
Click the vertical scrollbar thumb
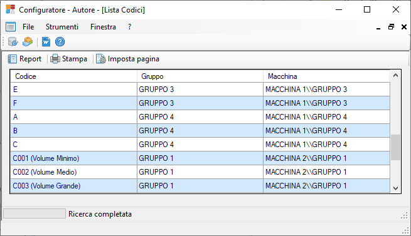tap(395, 147)
